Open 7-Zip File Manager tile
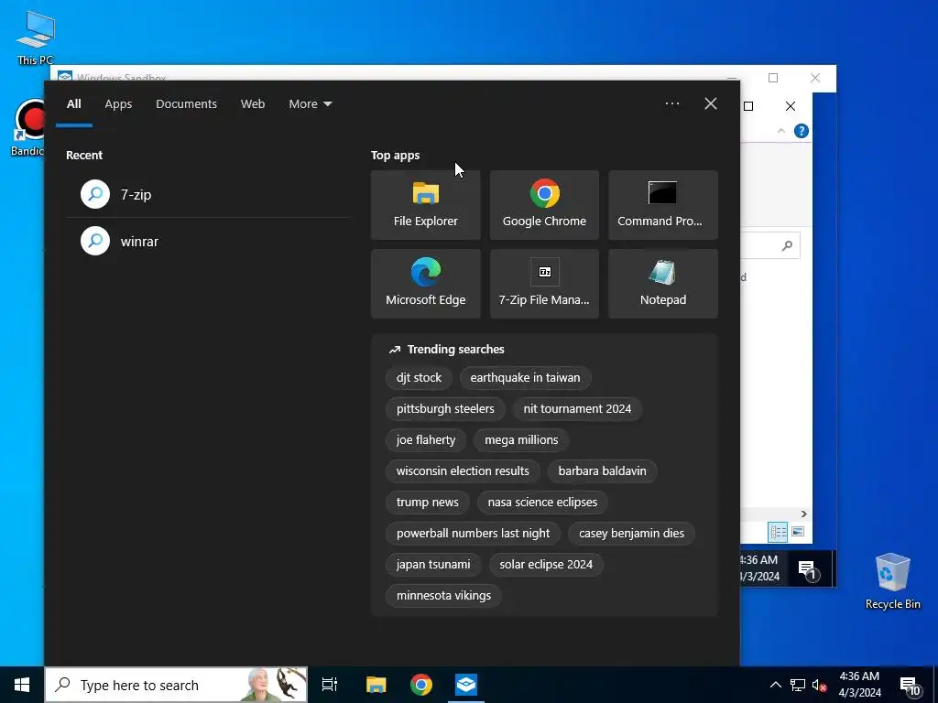938x703 pixels. coord(544,284)
